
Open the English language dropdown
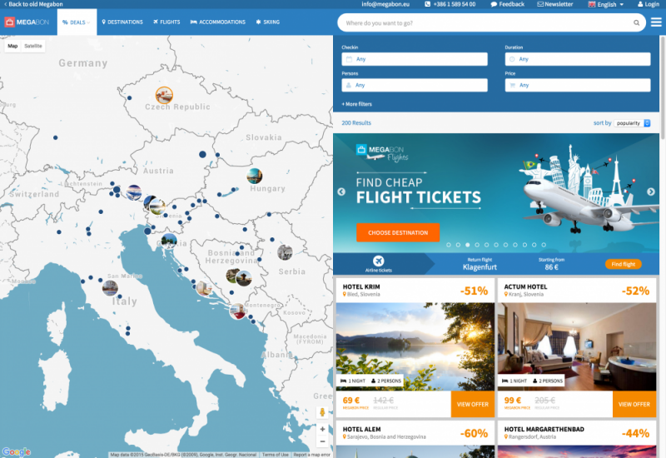606,4
